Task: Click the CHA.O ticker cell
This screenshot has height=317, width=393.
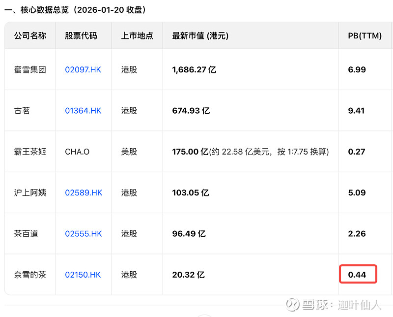Action: [77, 152]
